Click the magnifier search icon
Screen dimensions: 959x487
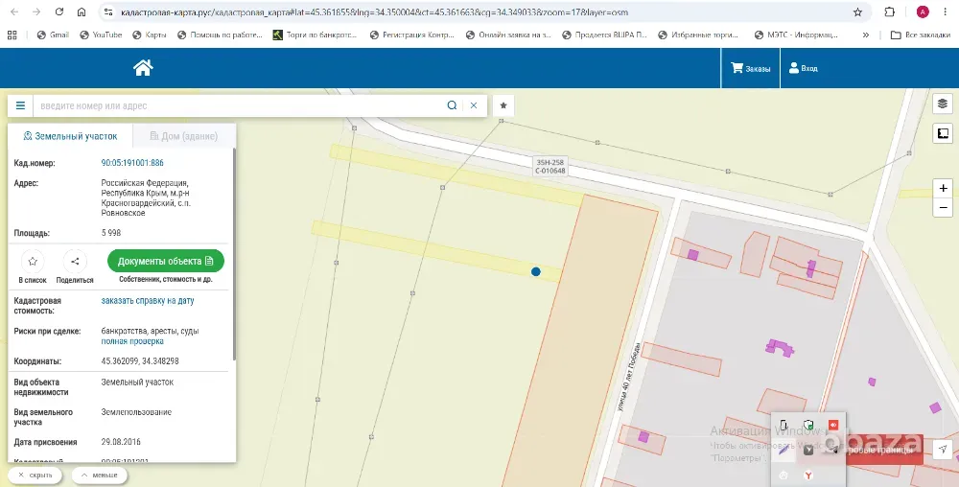(452, 105)
